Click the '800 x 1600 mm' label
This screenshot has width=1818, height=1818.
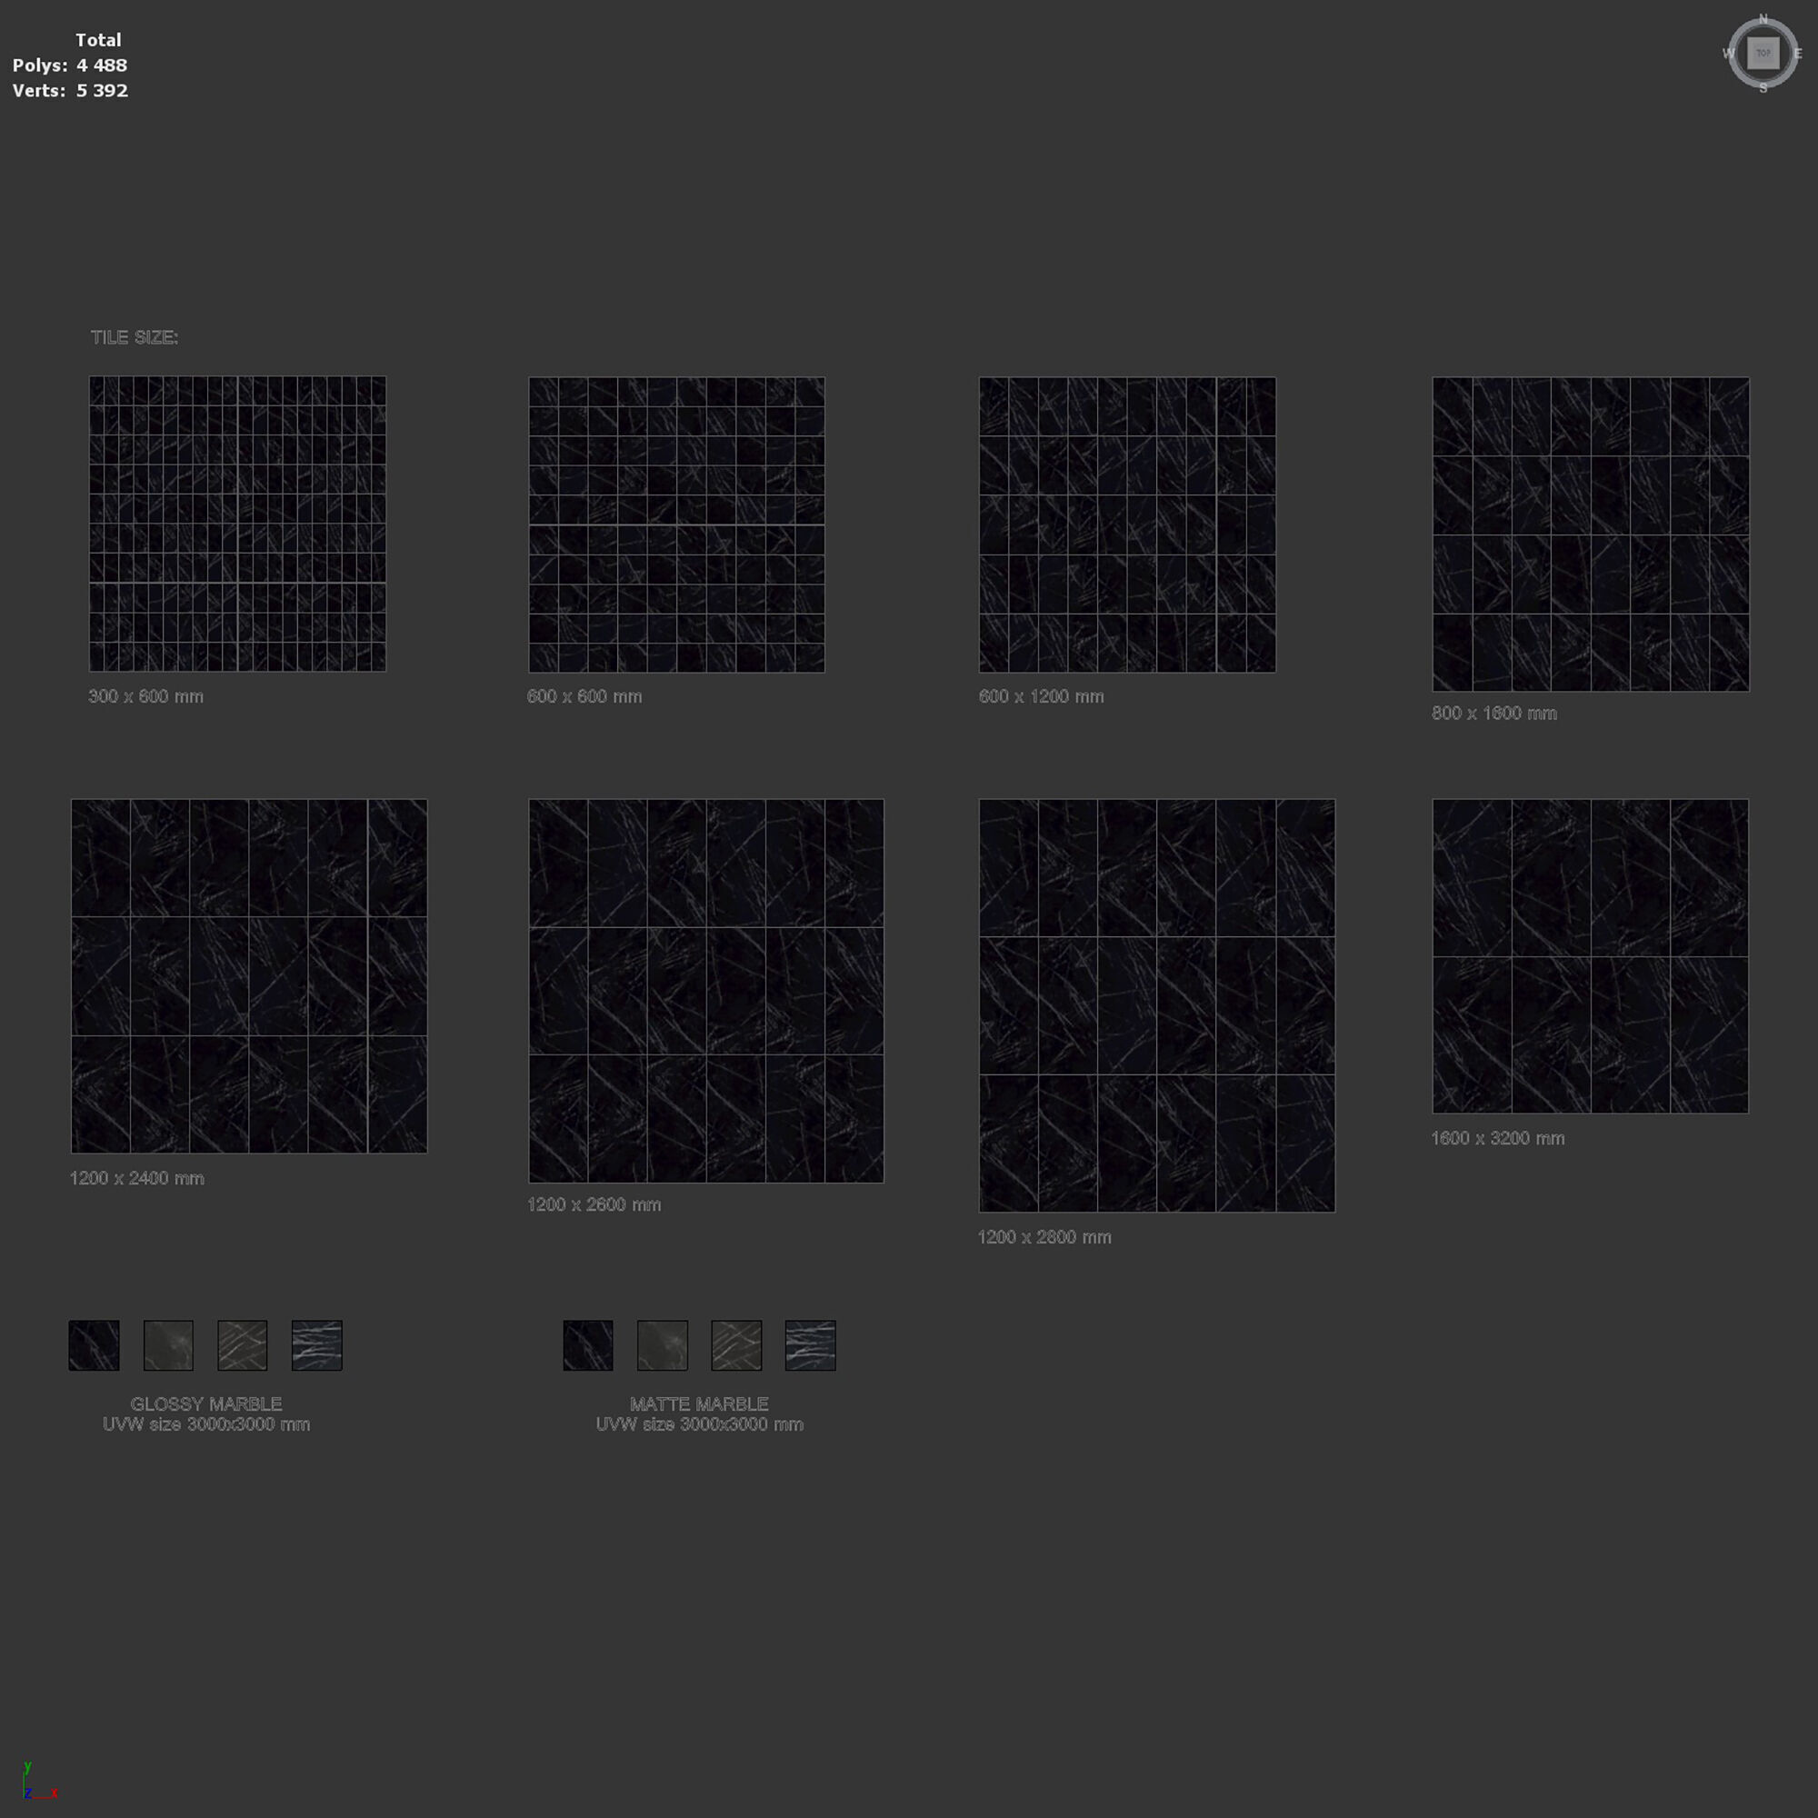click(x=1494, y=714)
